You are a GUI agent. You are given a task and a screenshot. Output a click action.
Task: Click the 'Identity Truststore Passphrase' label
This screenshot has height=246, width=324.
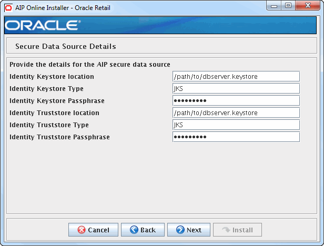59,137
